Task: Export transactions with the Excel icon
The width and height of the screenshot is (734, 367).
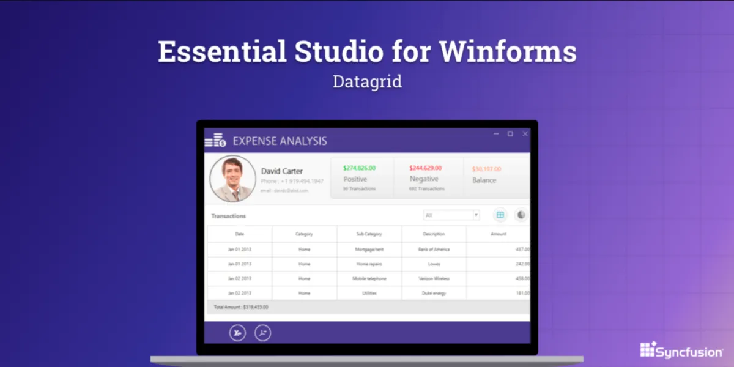Action: (237, 333)
